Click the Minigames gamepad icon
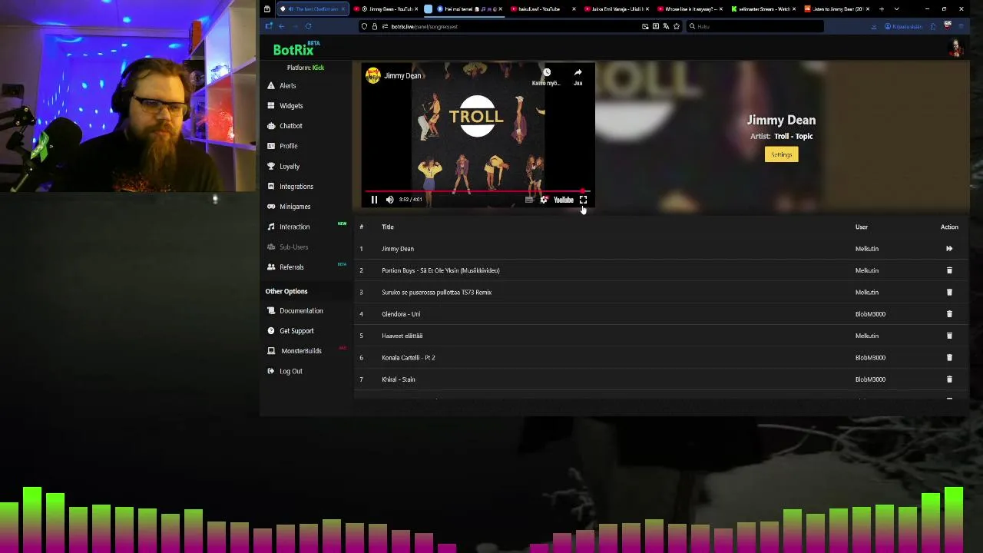The width and height of the screenshot is (983, 553). pyautogui.click(x=271, y=207)
